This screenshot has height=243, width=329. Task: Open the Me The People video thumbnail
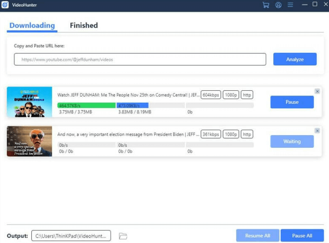pos(29,102)
